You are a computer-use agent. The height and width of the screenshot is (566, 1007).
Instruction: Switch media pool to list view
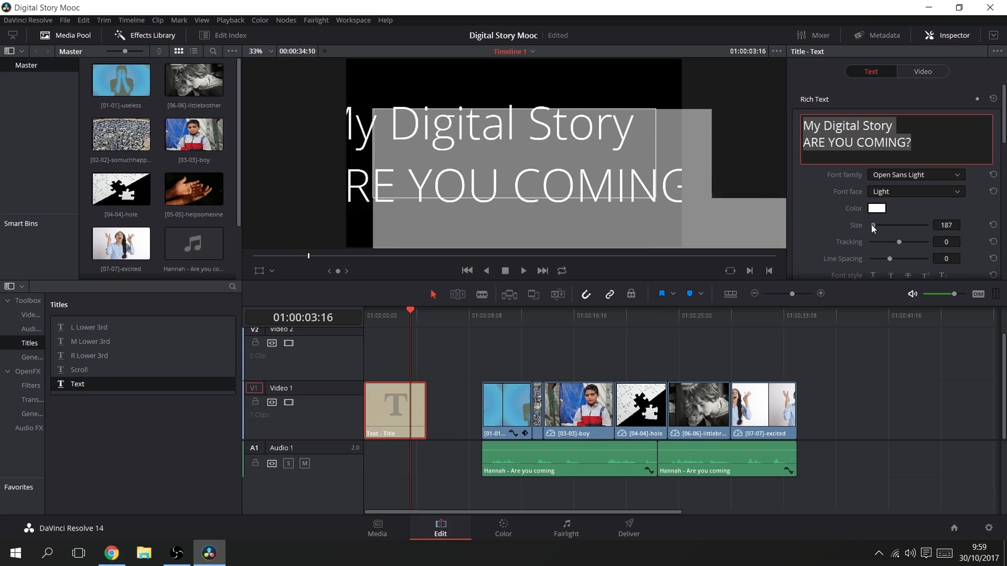coord(193,51)
